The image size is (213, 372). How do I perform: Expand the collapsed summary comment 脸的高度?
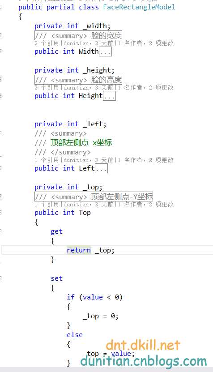coord(78,80)
